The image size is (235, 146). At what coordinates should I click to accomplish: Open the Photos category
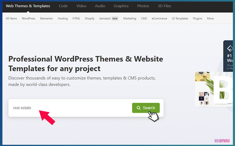(x=143, y=6)
